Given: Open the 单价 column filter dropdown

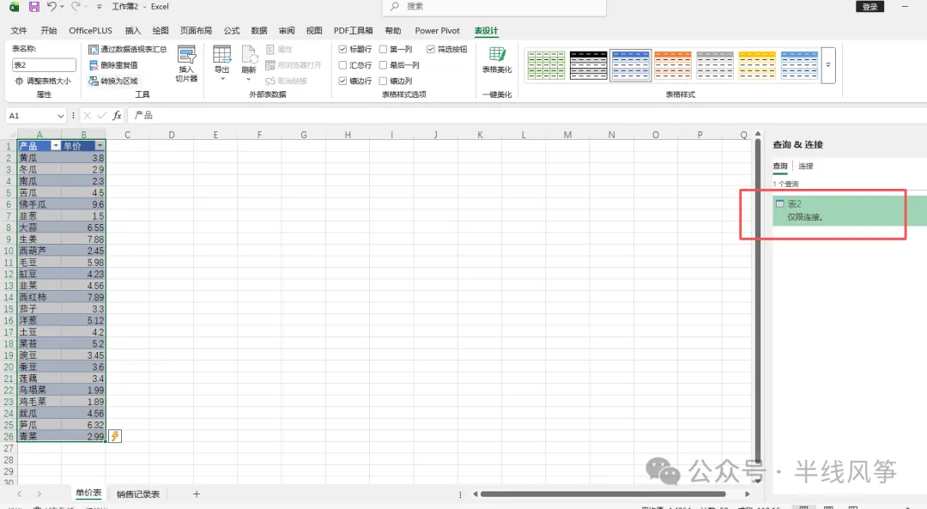Looking at the screenshot, I should click(x=100, y=145).
